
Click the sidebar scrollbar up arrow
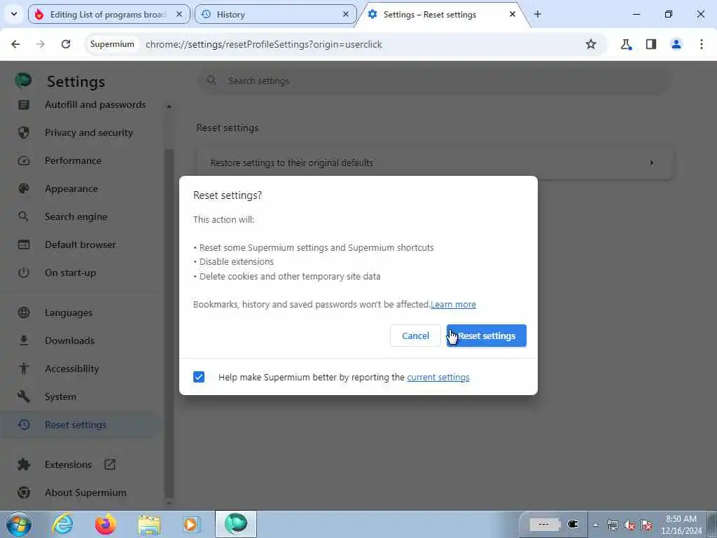click(x=169, y=106)
